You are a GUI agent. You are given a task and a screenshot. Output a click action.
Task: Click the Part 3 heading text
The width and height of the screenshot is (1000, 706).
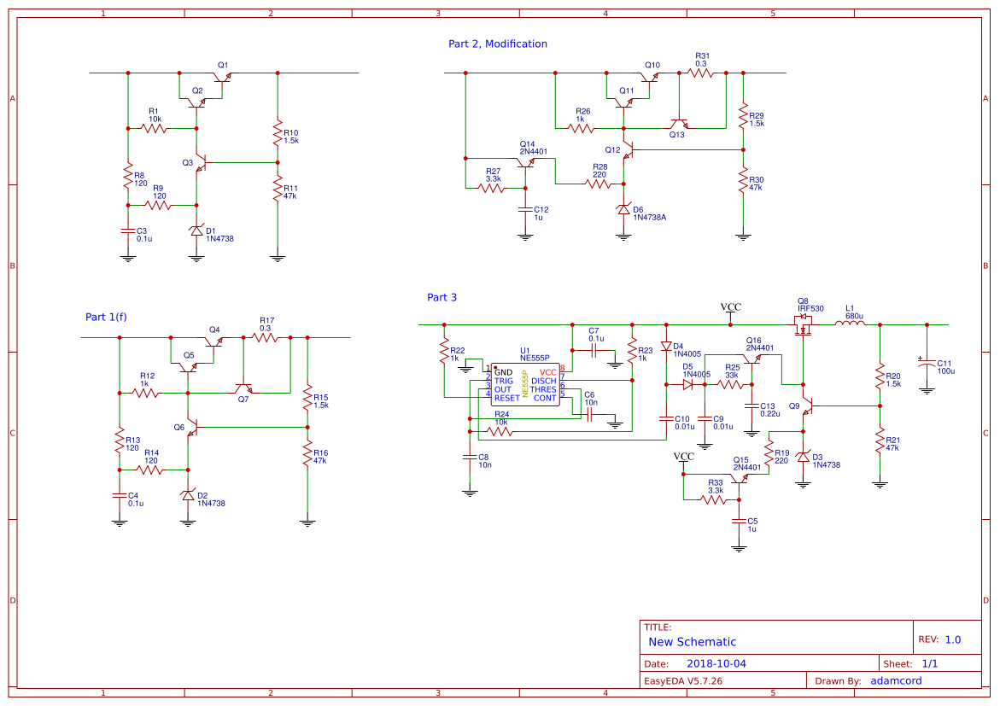(x=443, y=297)
